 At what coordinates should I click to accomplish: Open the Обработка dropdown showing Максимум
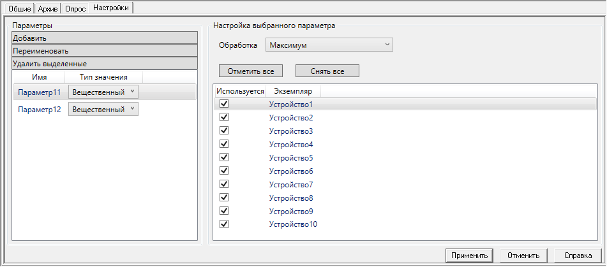click(329, 45)
